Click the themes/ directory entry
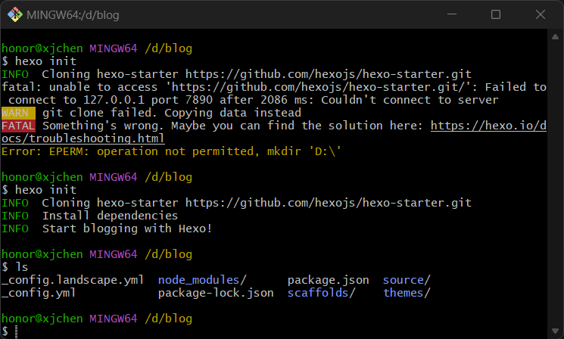The height and width of the screenshot is (339, 564). 407,294
